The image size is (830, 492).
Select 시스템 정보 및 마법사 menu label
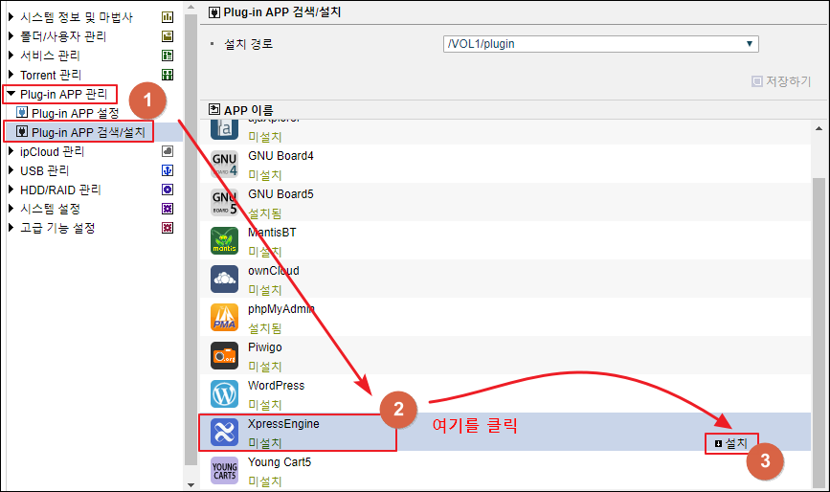[x=77, y=17]
